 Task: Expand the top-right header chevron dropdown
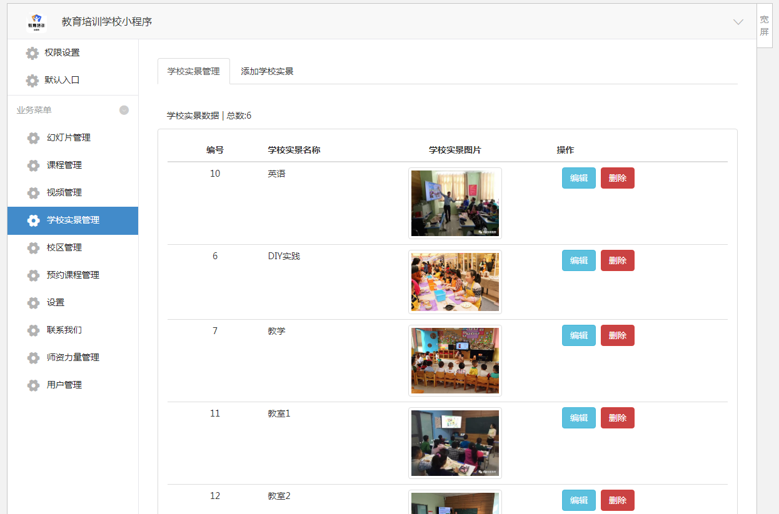(x=738, y=22)
